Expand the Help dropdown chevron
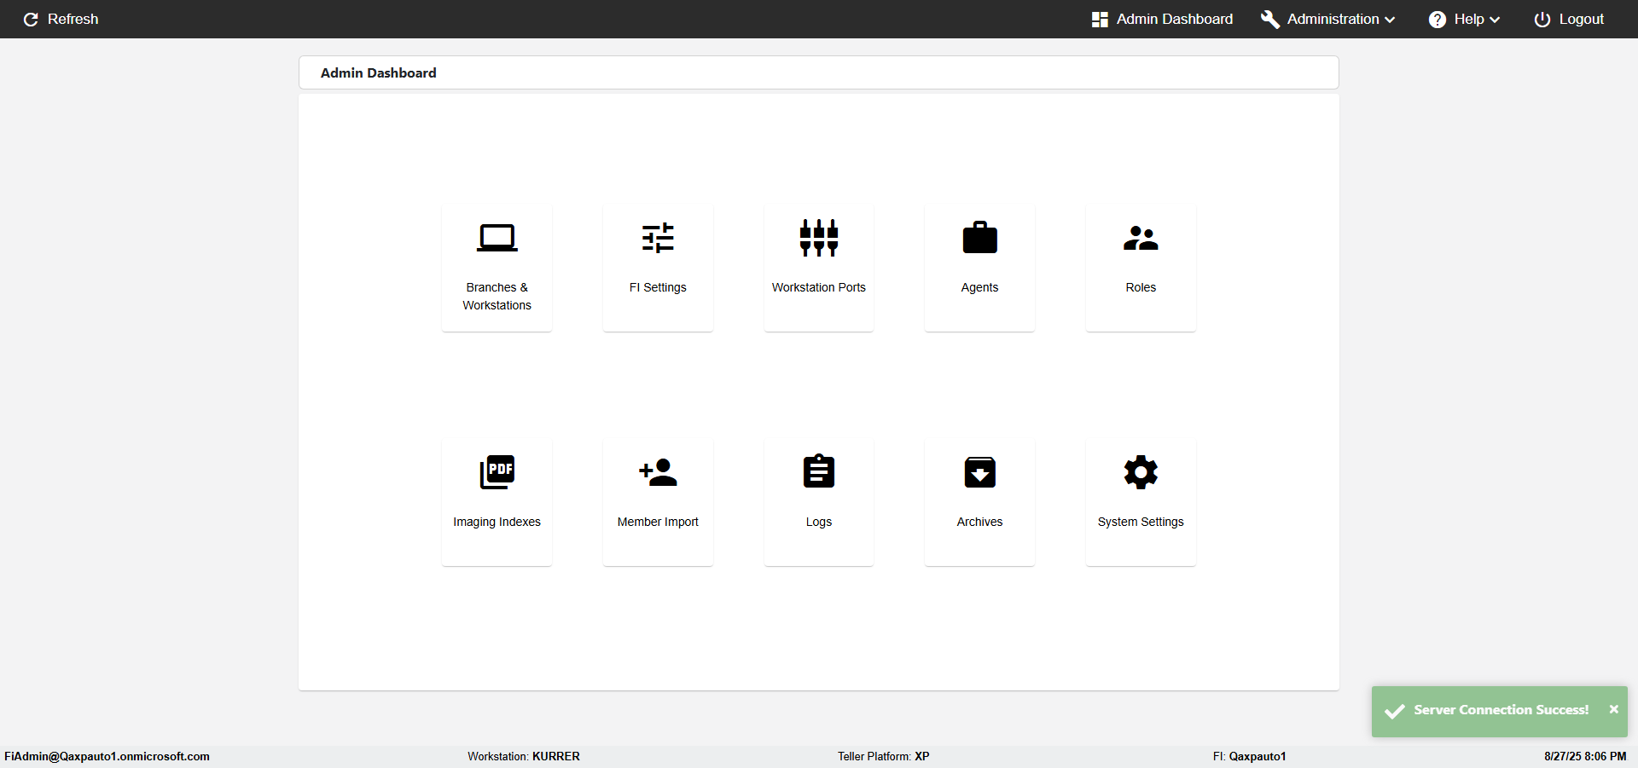This screenshot has width=1638, height=768. click(1495, 20)
